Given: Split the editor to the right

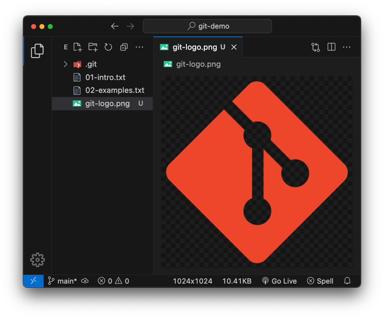Looking at the screenshot, I should tap(331, 47).
